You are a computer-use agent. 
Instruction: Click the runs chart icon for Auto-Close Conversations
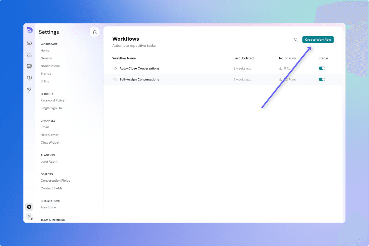pos(281,68)
